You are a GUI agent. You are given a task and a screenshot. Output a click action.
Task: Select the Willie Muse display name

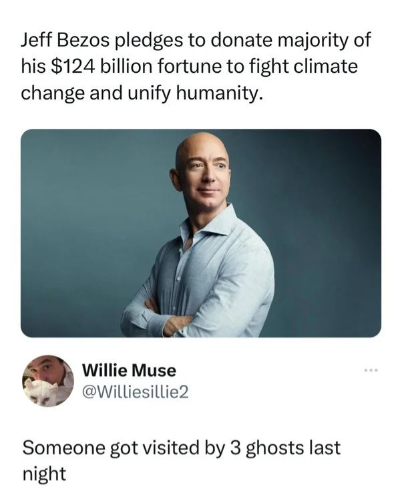point(129,370)
